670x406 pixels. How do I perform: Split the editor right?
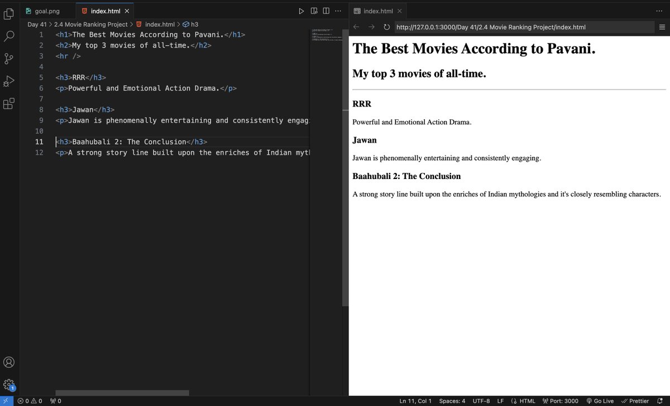[326, 11]
